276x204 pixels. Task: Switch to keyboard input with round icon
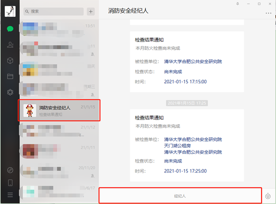(268, 196)
